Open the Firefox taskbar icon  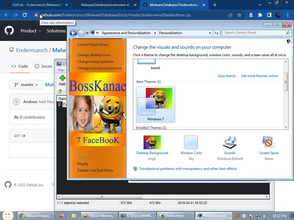[x=61, y=216]
